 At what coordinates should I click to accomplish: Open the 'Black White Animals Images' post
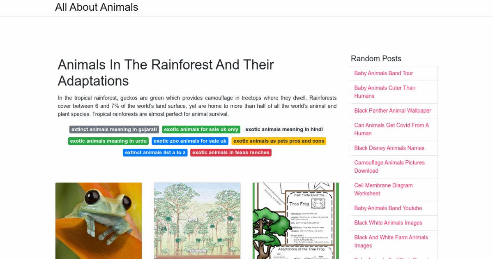click(x=388, y=223)
